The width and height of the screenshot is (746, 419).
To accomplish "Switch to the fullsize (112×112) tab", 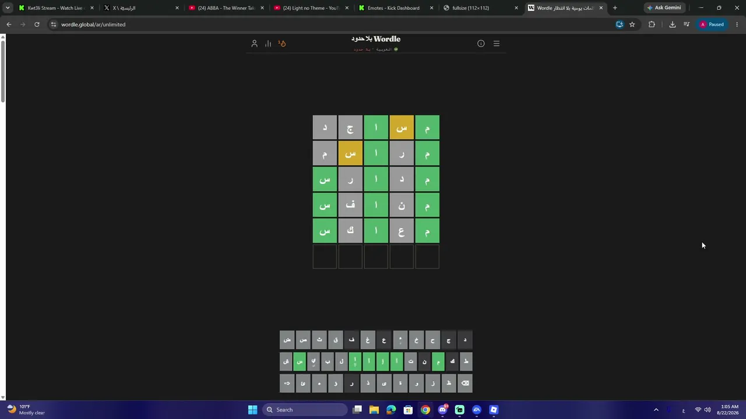I will coord(481,8).
